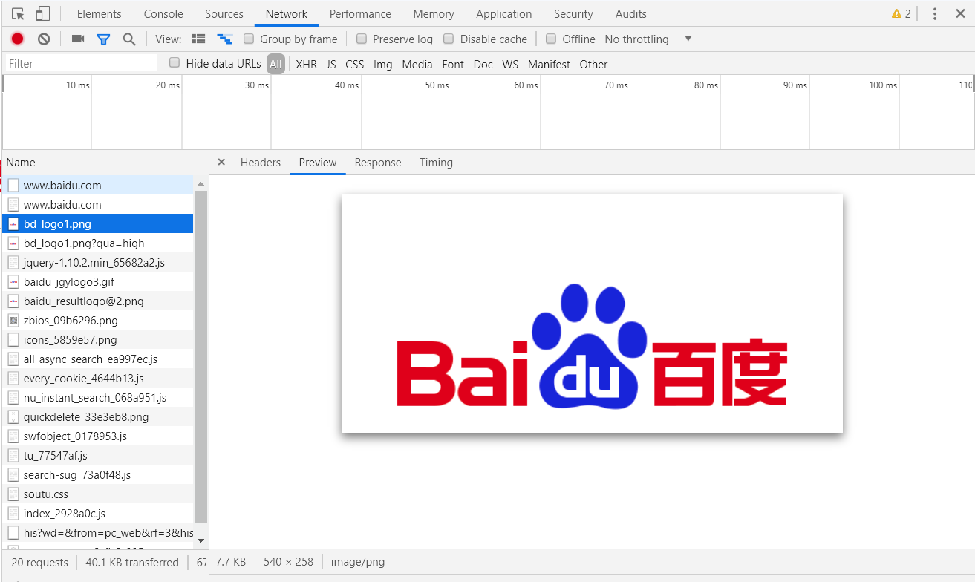Click the Name column header
975x582 pixels.
[x=104, y=162]
